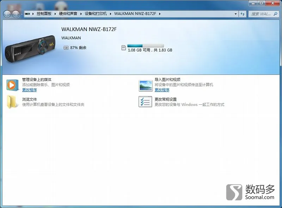Image resolution: width=282 pixels, height=208 pixels.
Task: Click the storage capacity progress bar
Action: coord(146,46)
